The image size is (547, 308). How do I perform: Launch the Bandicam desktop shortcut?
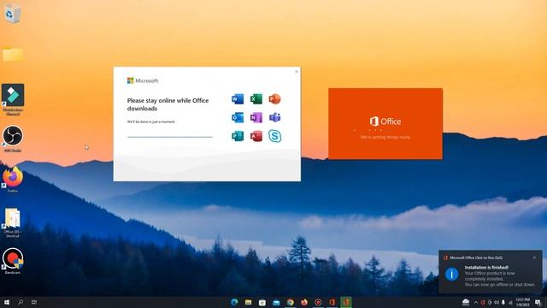(x=13, y=261)
